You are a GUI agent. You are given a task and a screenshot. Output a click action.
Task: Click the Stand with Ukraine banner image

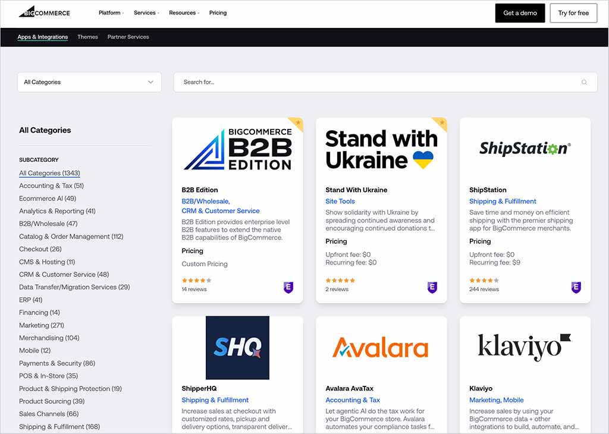381,150
